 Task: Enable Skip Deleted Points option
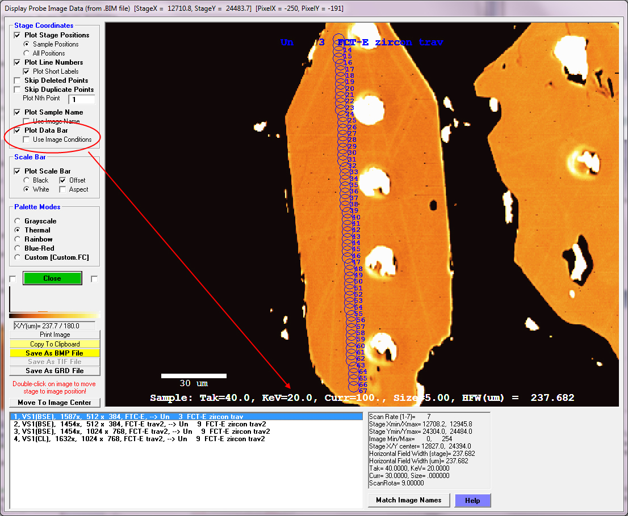pyautogui.click(x=17, y=81)
